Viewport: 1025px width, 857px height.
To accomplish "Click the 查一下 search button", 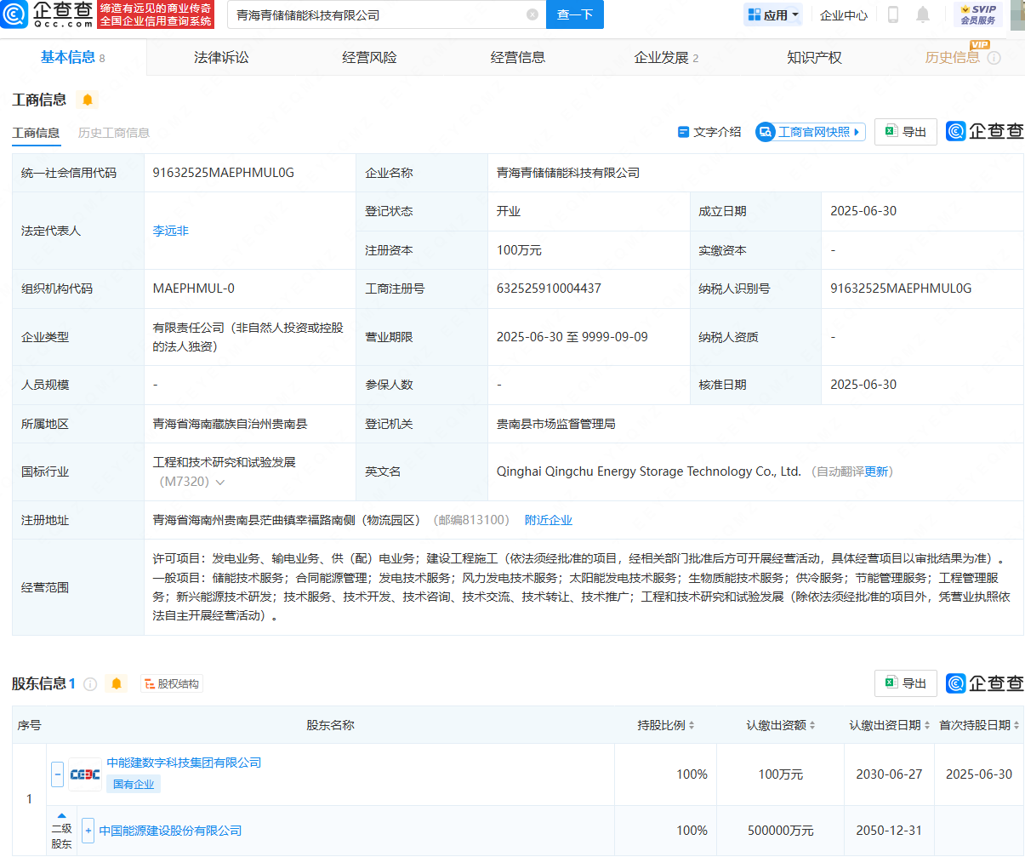I will point(575,14).
